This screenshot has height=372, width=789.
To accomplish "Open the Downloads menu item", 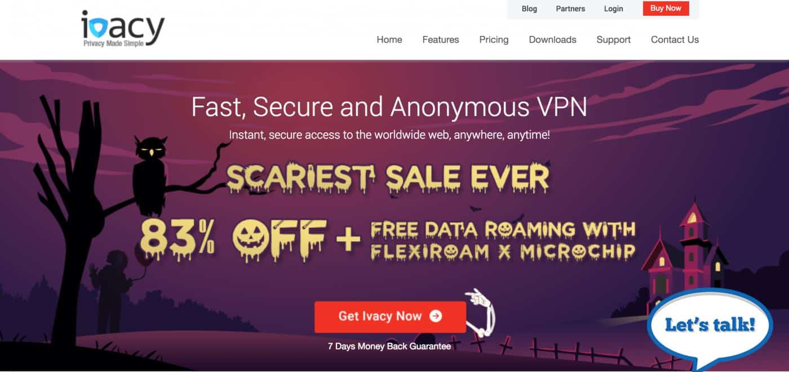I will [x=552, y=39].
